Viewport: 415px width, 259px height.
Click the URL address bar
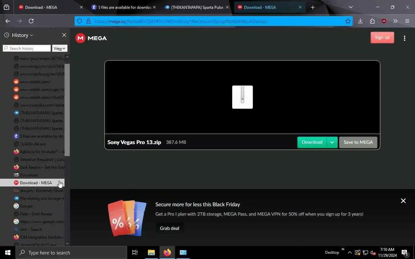[x=214, y=21]
